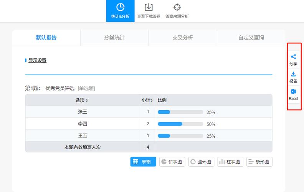The height and width of the screenshot is (192, 304).
Task: Switch to 交叉分析 tab
Action: 183,38
